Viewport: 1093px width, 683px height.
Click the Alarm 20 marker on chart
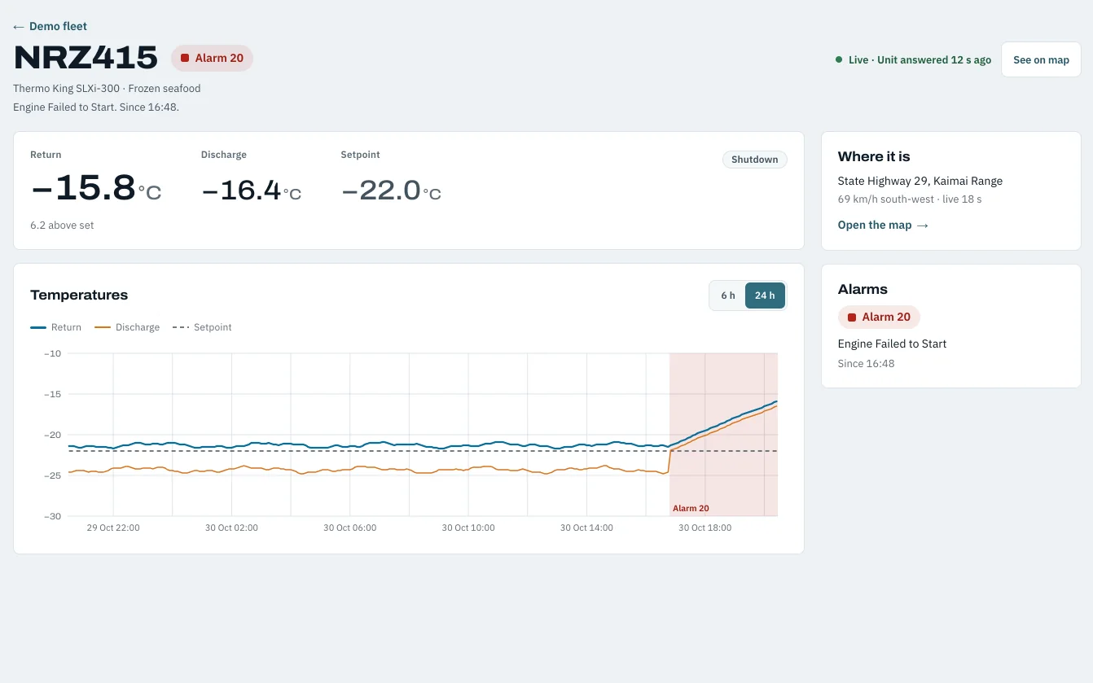click(x=691, y=508)
